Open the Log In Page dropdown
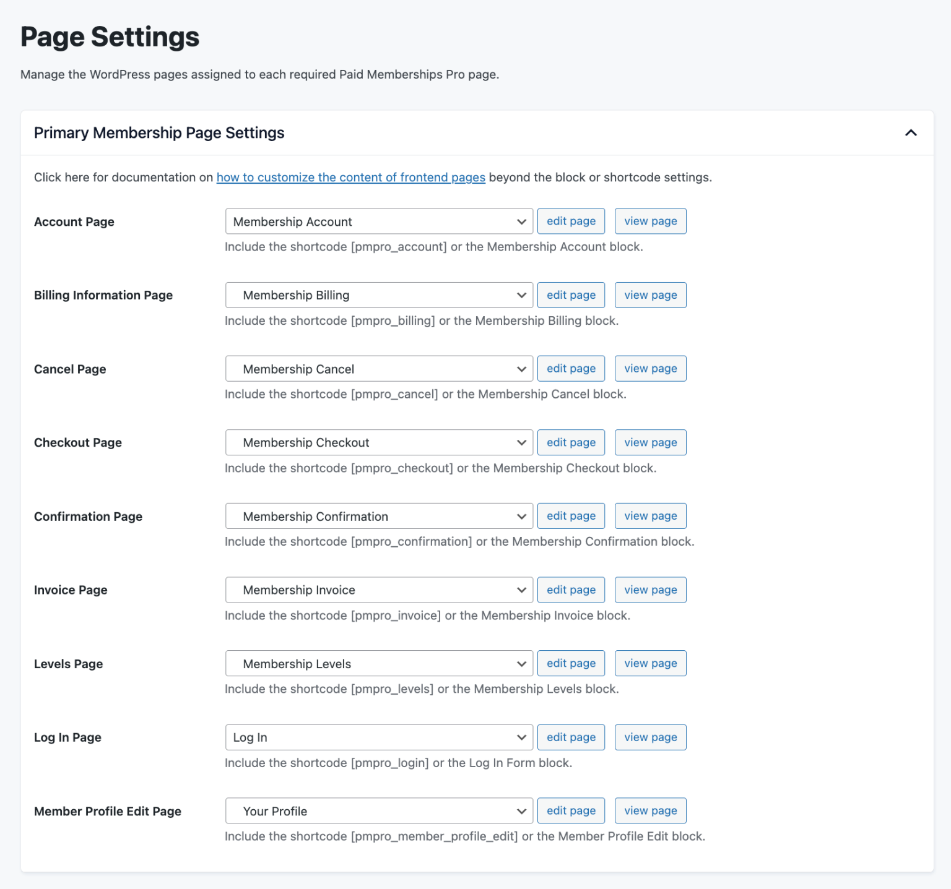The width and height of the screenshot is (951, 889). click(378, 737)
